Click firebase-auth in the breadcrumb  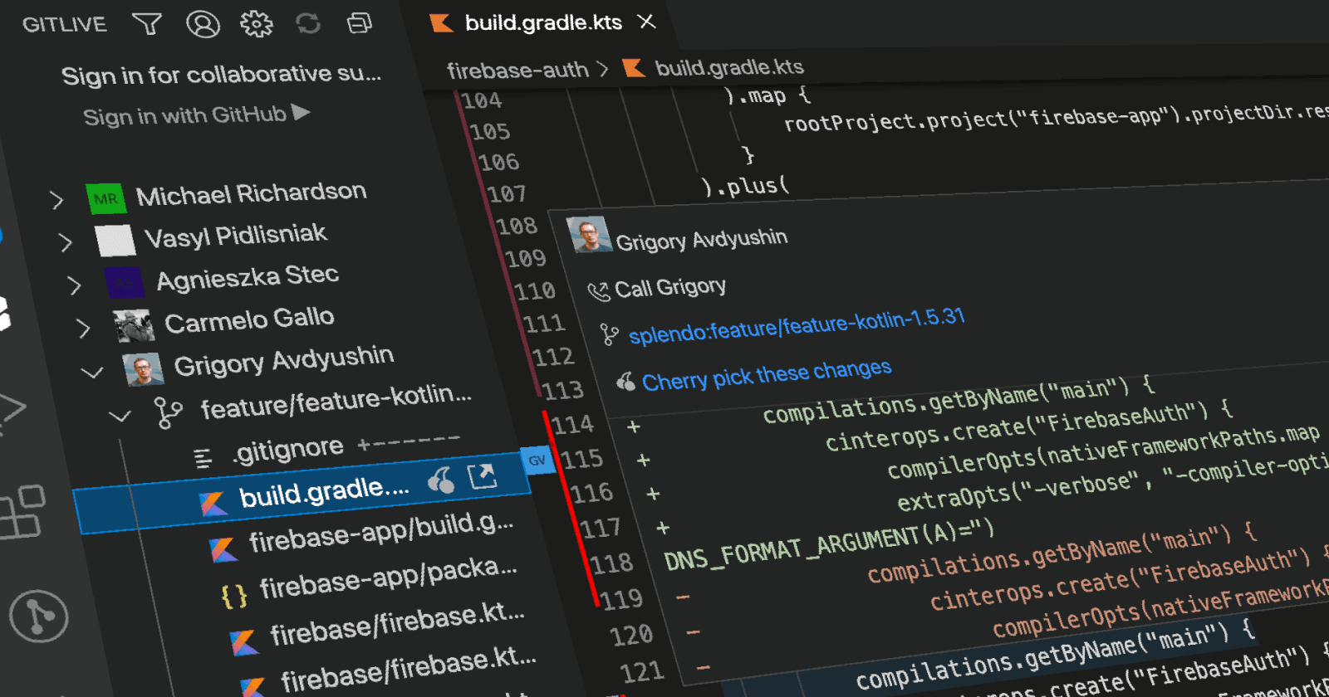pyautogui.click(x=517, y=71)
